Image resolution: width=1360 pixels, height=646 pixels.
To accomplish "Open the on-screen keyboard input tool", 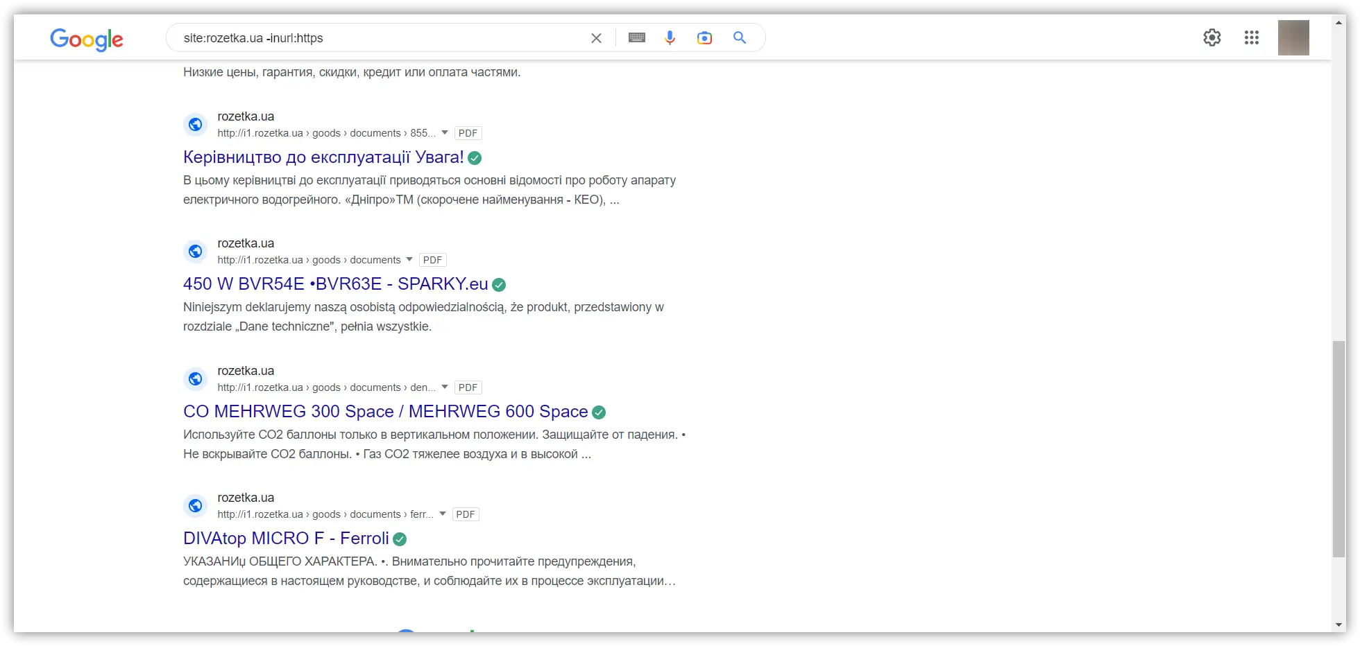I will coord(637,37).
